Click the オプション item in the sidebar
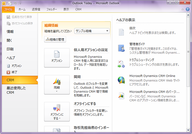This screenshot has width=192, height=134. click(x=14, y=66)
